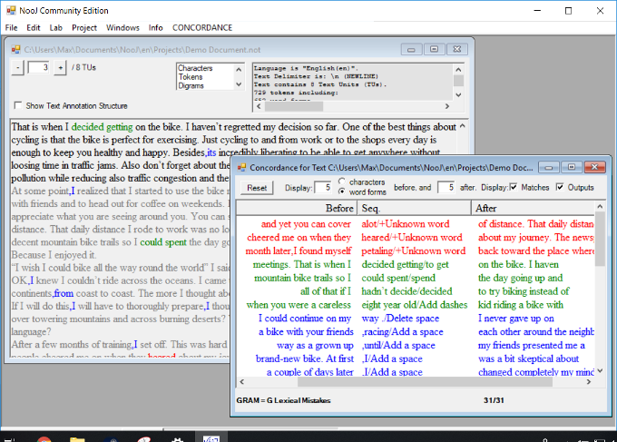The image size is (617, 442).
Task: Enable Show Text Annotation Structure checkbox
Action: pyautogui.click(x=18, y=106)
